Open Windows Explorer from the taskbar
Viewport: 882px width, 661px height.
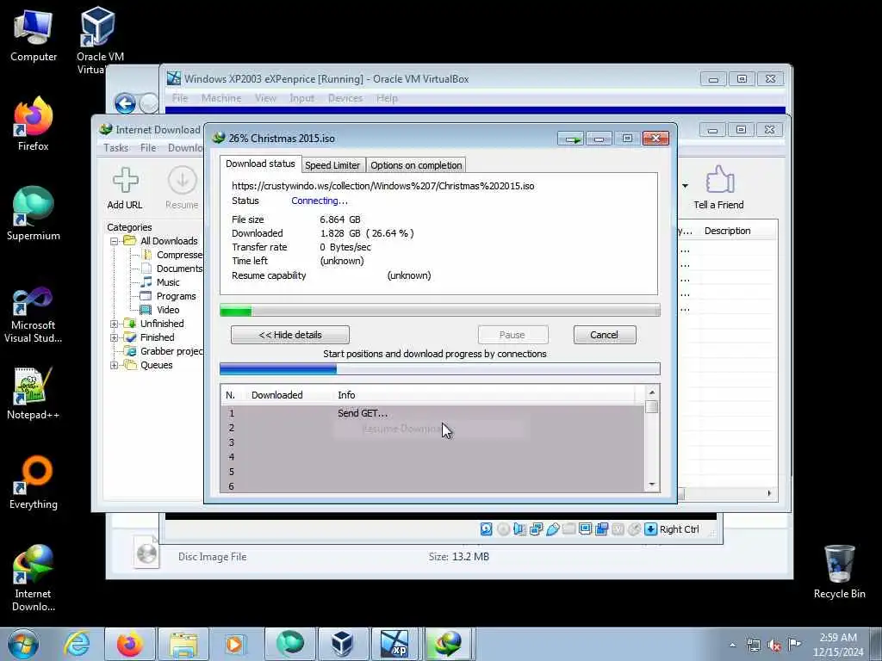(183, 644)
